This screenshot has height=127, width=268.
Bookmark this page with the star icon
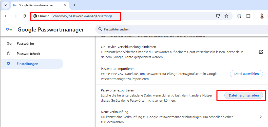coord(226,16)
